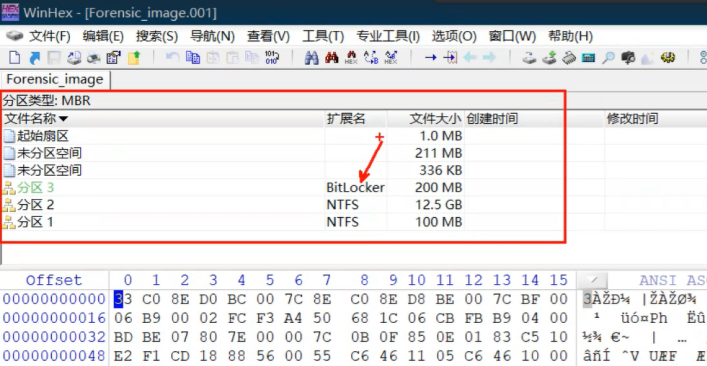This screenshot has height=366, width=707.
Task: Open the 选项(O) menu
Action: (x=454, y=36)
